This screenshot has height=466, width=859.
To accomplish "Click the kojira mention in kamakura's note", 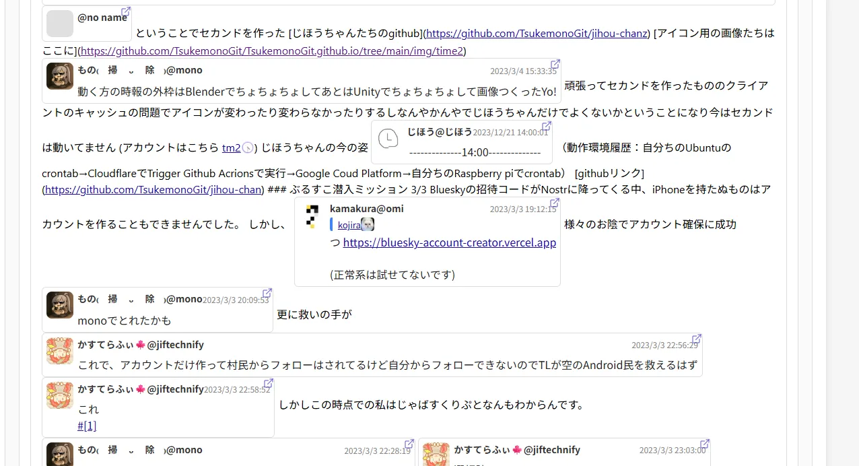I will [x=349, y=225].
